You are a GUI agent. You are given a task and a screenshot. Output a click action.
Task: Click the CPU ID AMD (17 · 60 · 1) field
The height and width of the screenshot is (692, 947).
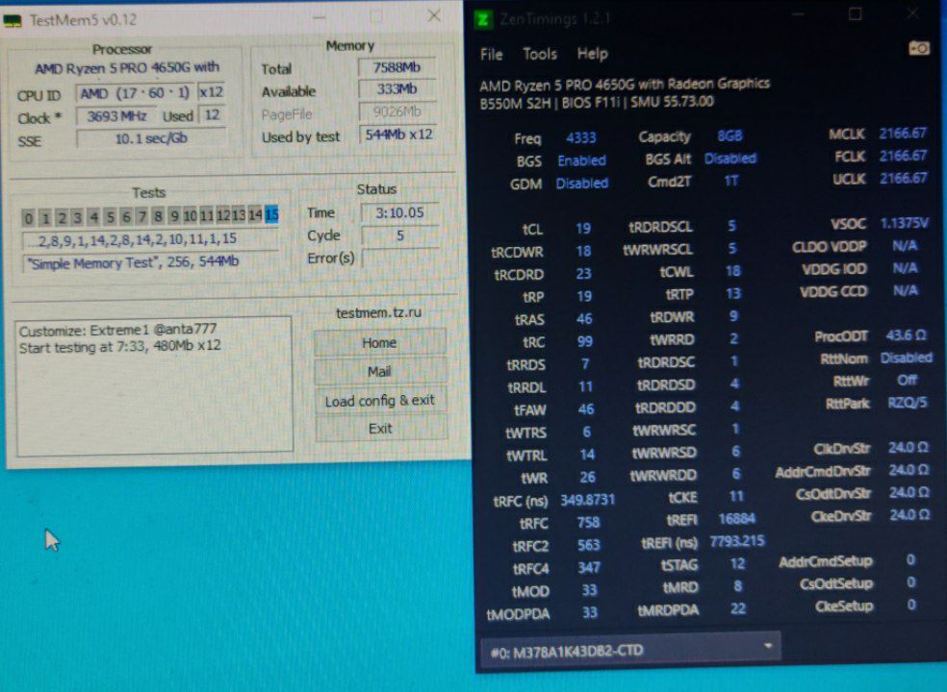click(x=136, y=93)
